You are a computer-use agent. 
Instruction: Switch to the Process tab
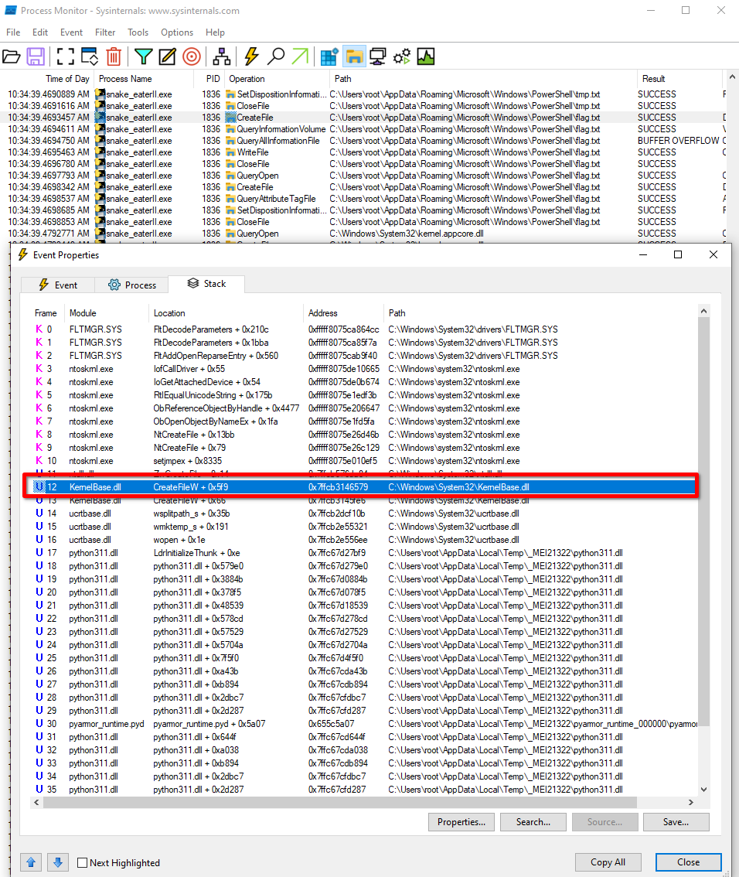click(x=131, y=285)
